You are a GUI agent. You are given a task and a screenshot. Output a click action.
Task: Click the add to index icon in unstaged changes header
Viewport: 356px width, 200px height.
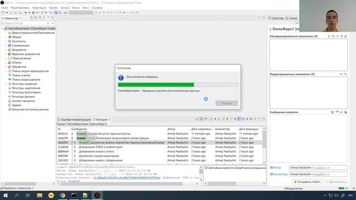[x=329, y=36]
